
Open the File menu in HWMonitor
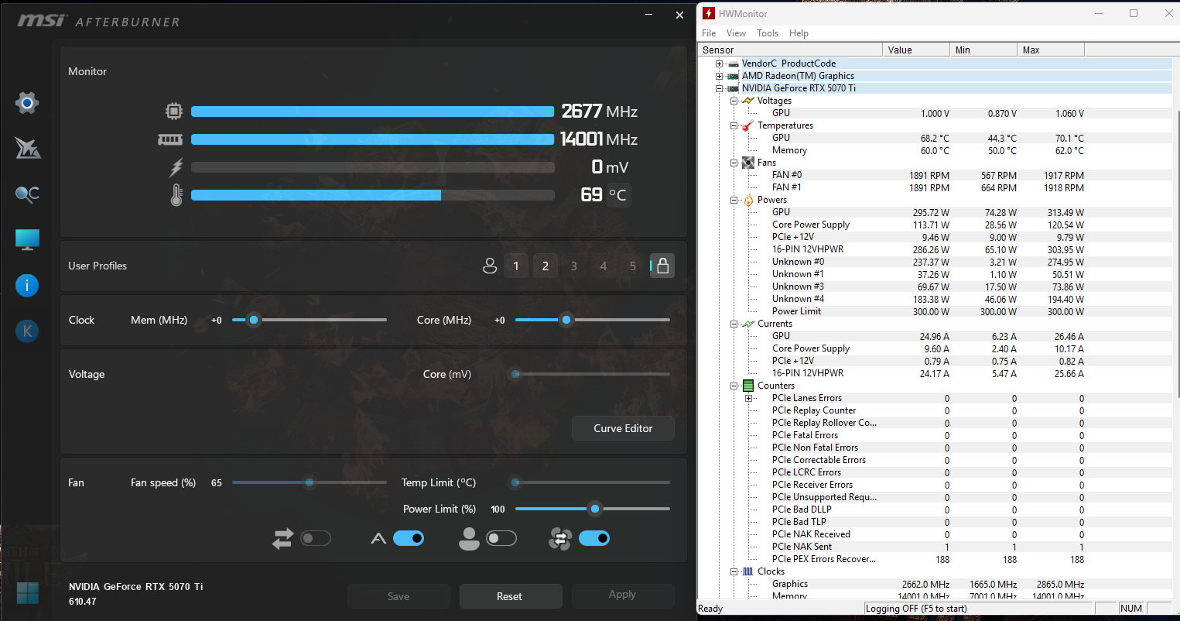pyautogui.click(x=709, y=33)
